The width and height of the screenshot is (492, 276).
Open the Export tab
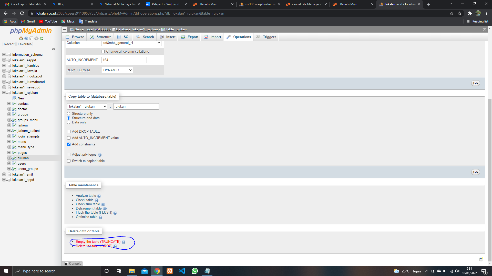[190, 37]
